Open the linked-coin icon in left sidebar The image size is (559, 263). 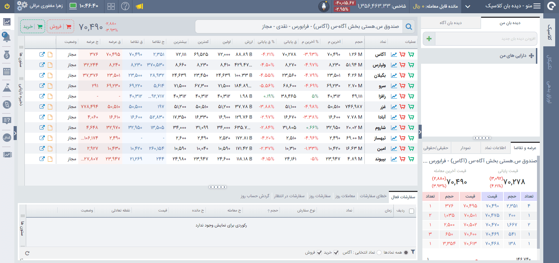7,104
